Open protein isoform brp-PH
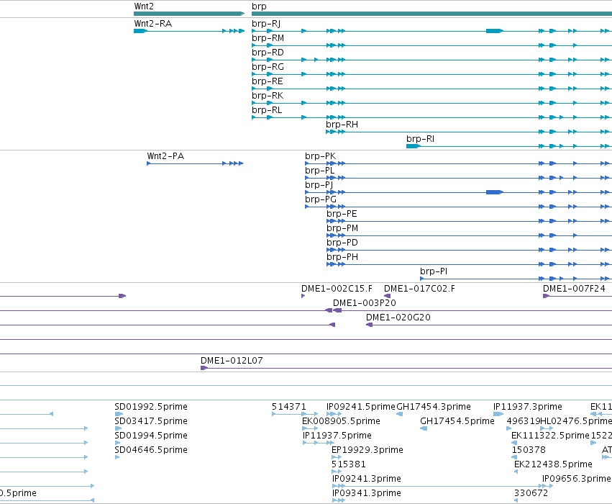The height and width of the screenshot is (504, 612). [x=342, y=258]
